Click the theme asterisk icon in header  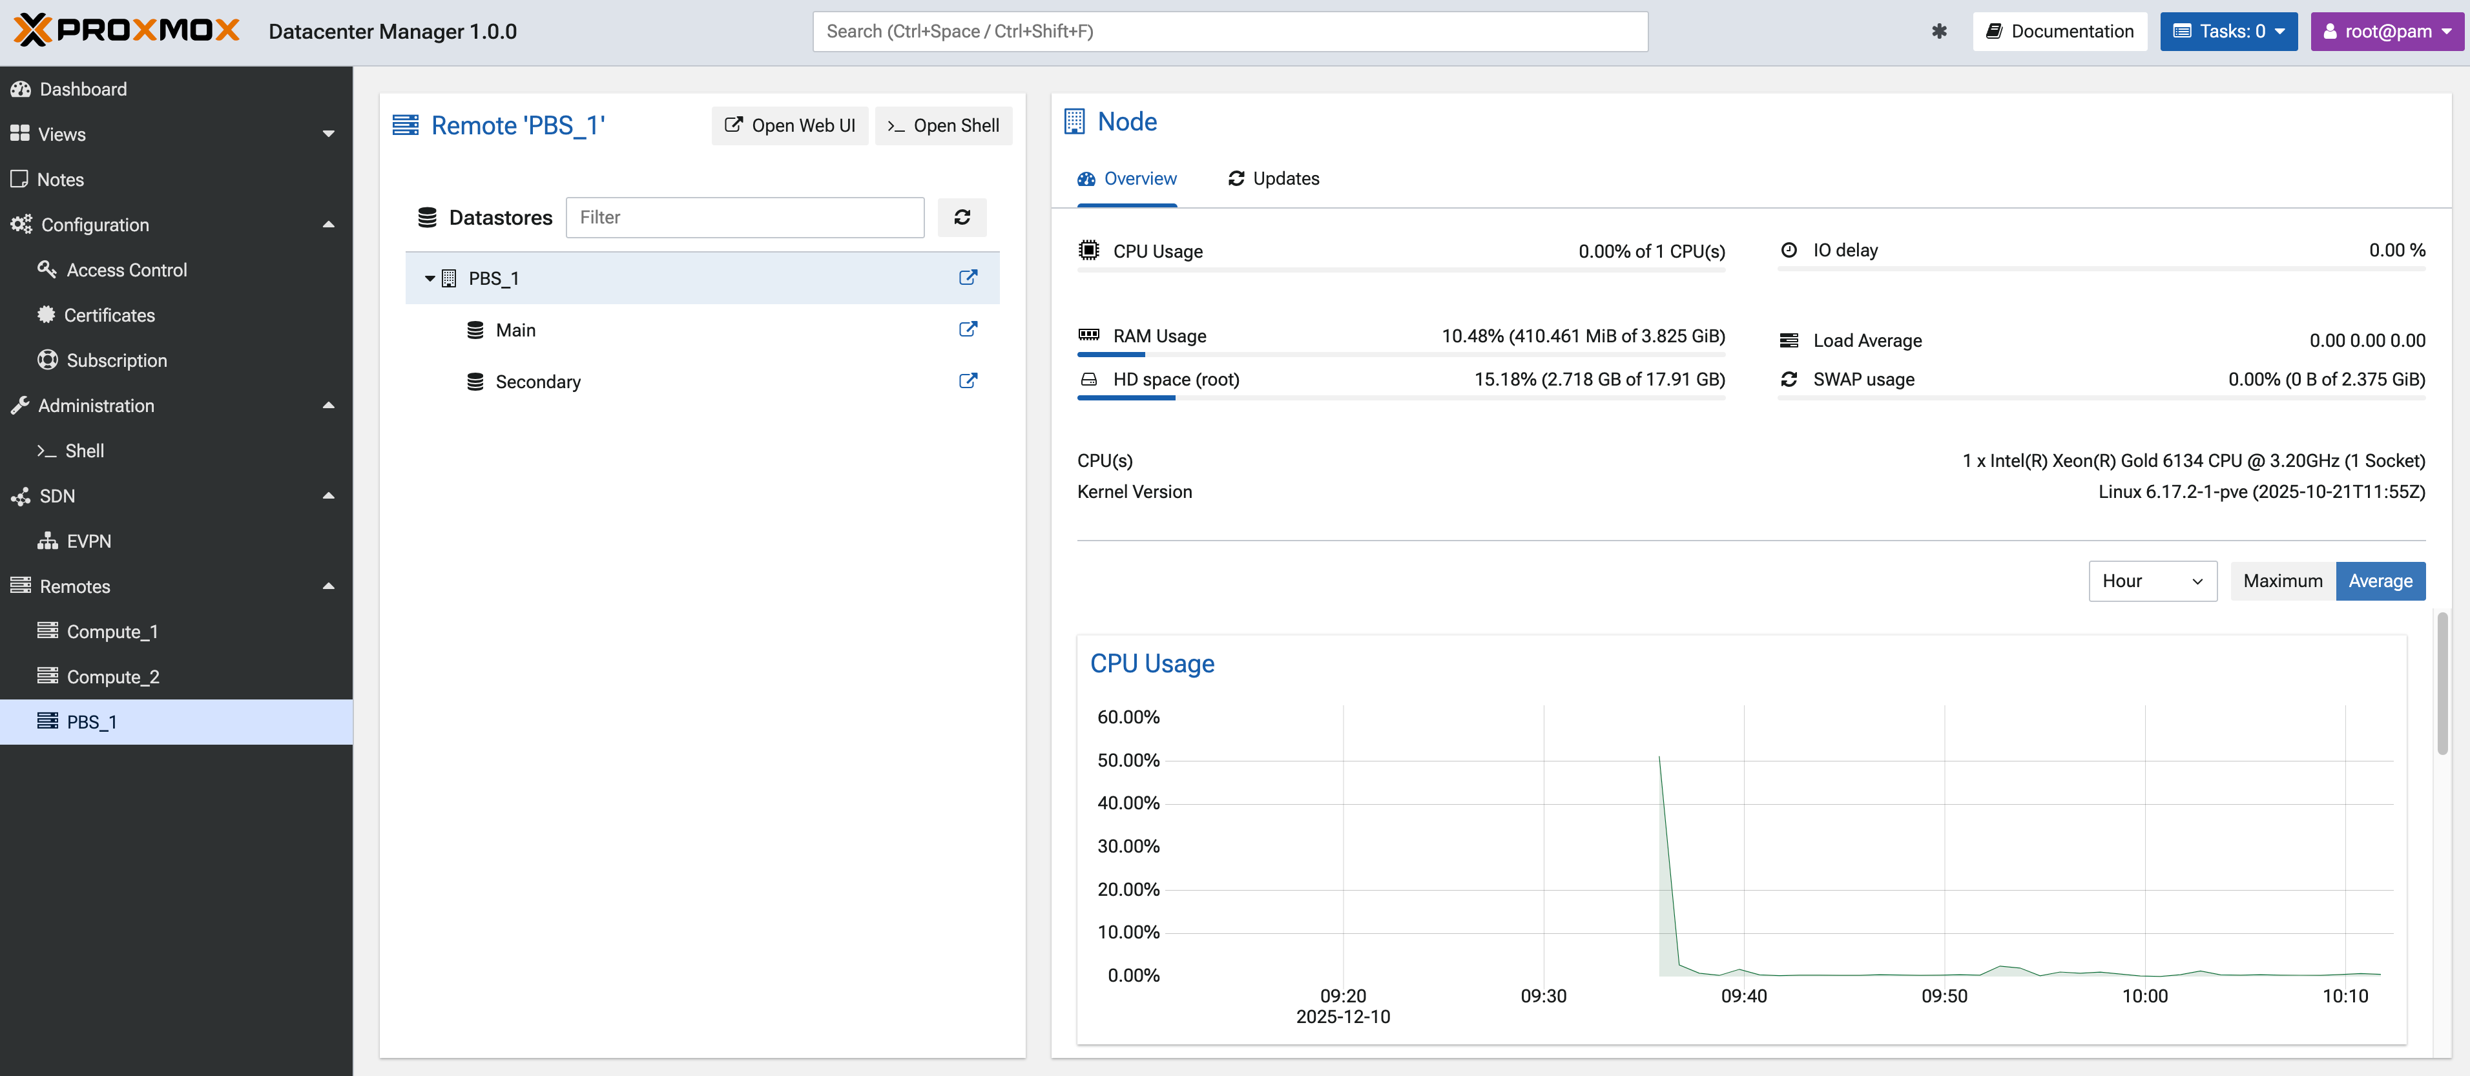pos(1939,32)
